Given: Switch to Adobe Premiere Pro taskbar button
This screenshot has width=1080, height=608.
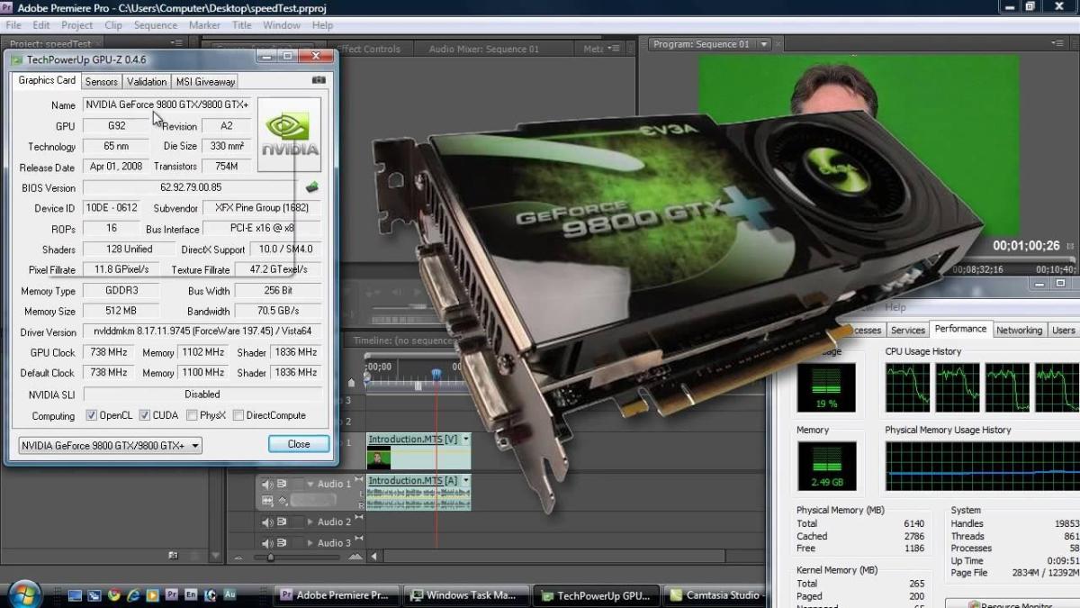Looking at the screenshot, I should [x=335, y=595].
